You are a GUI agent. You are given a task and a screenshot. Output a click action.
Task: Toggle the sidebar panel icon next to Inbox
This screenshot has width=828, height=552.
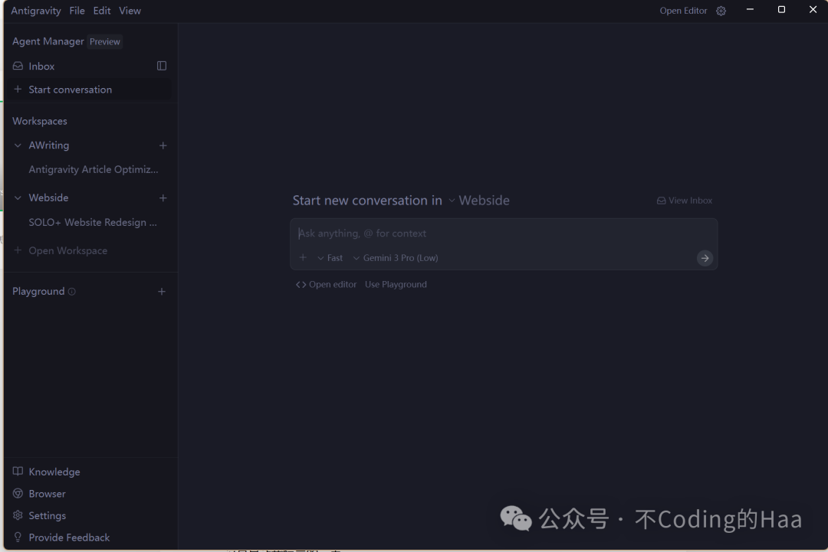pos(162,66)
